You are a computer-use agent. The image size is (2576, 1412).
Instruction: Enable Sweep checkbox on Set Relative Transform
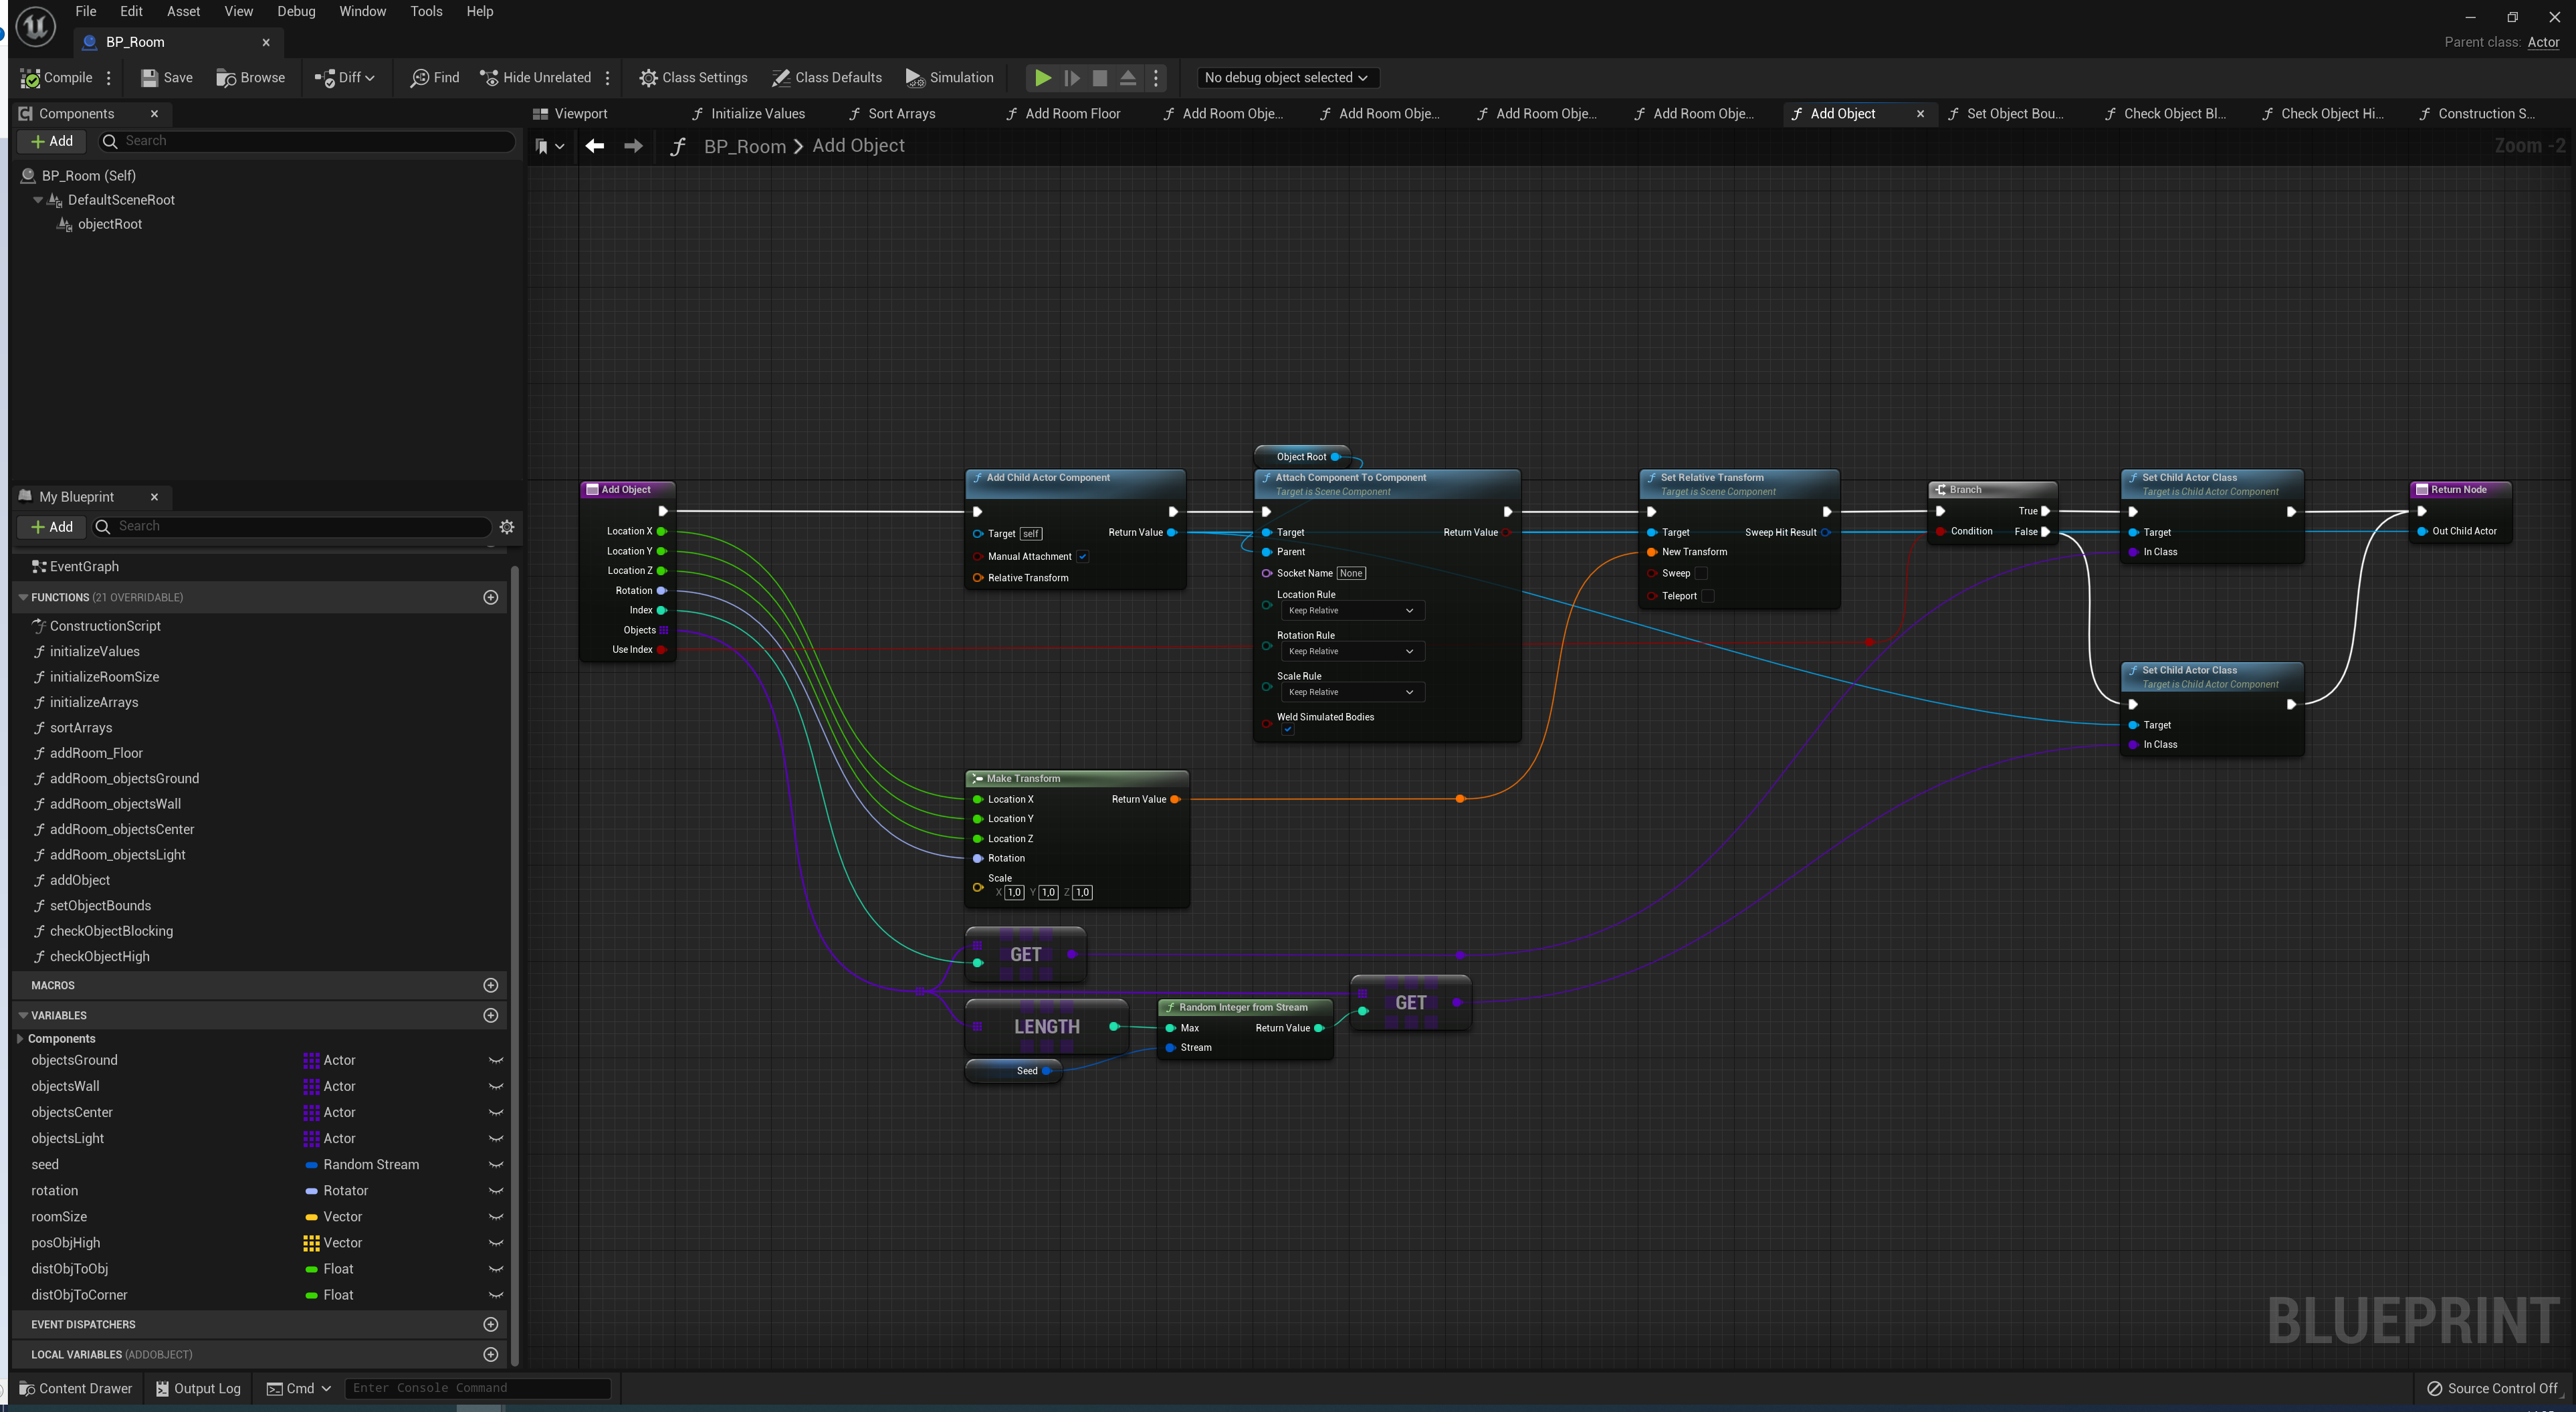click(x=1701, y=574)
